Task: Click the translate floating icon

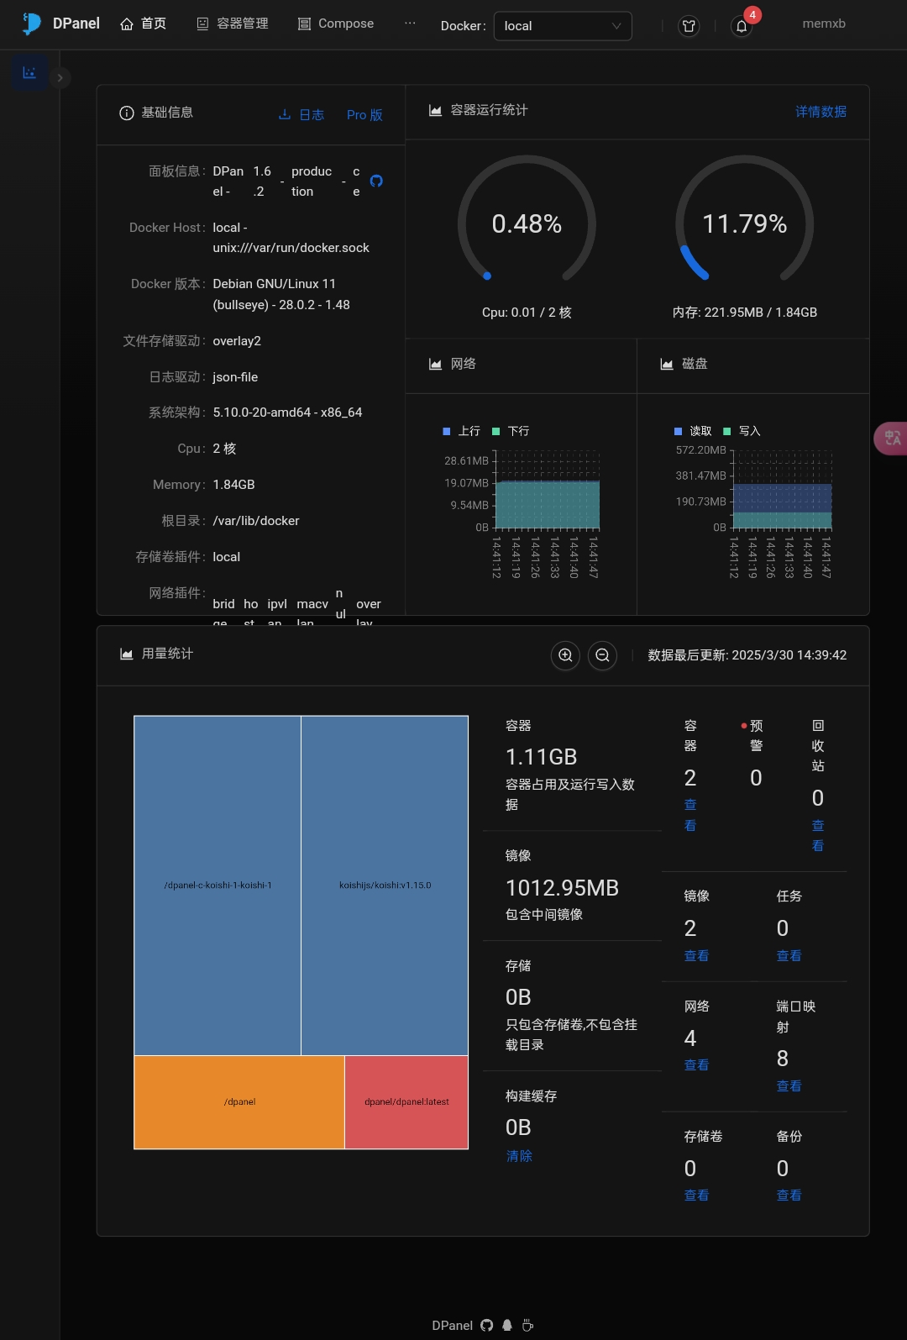Action: (x=892, y=438)
